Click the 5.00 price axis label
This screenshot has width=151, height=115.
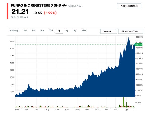tap(12, 92)
